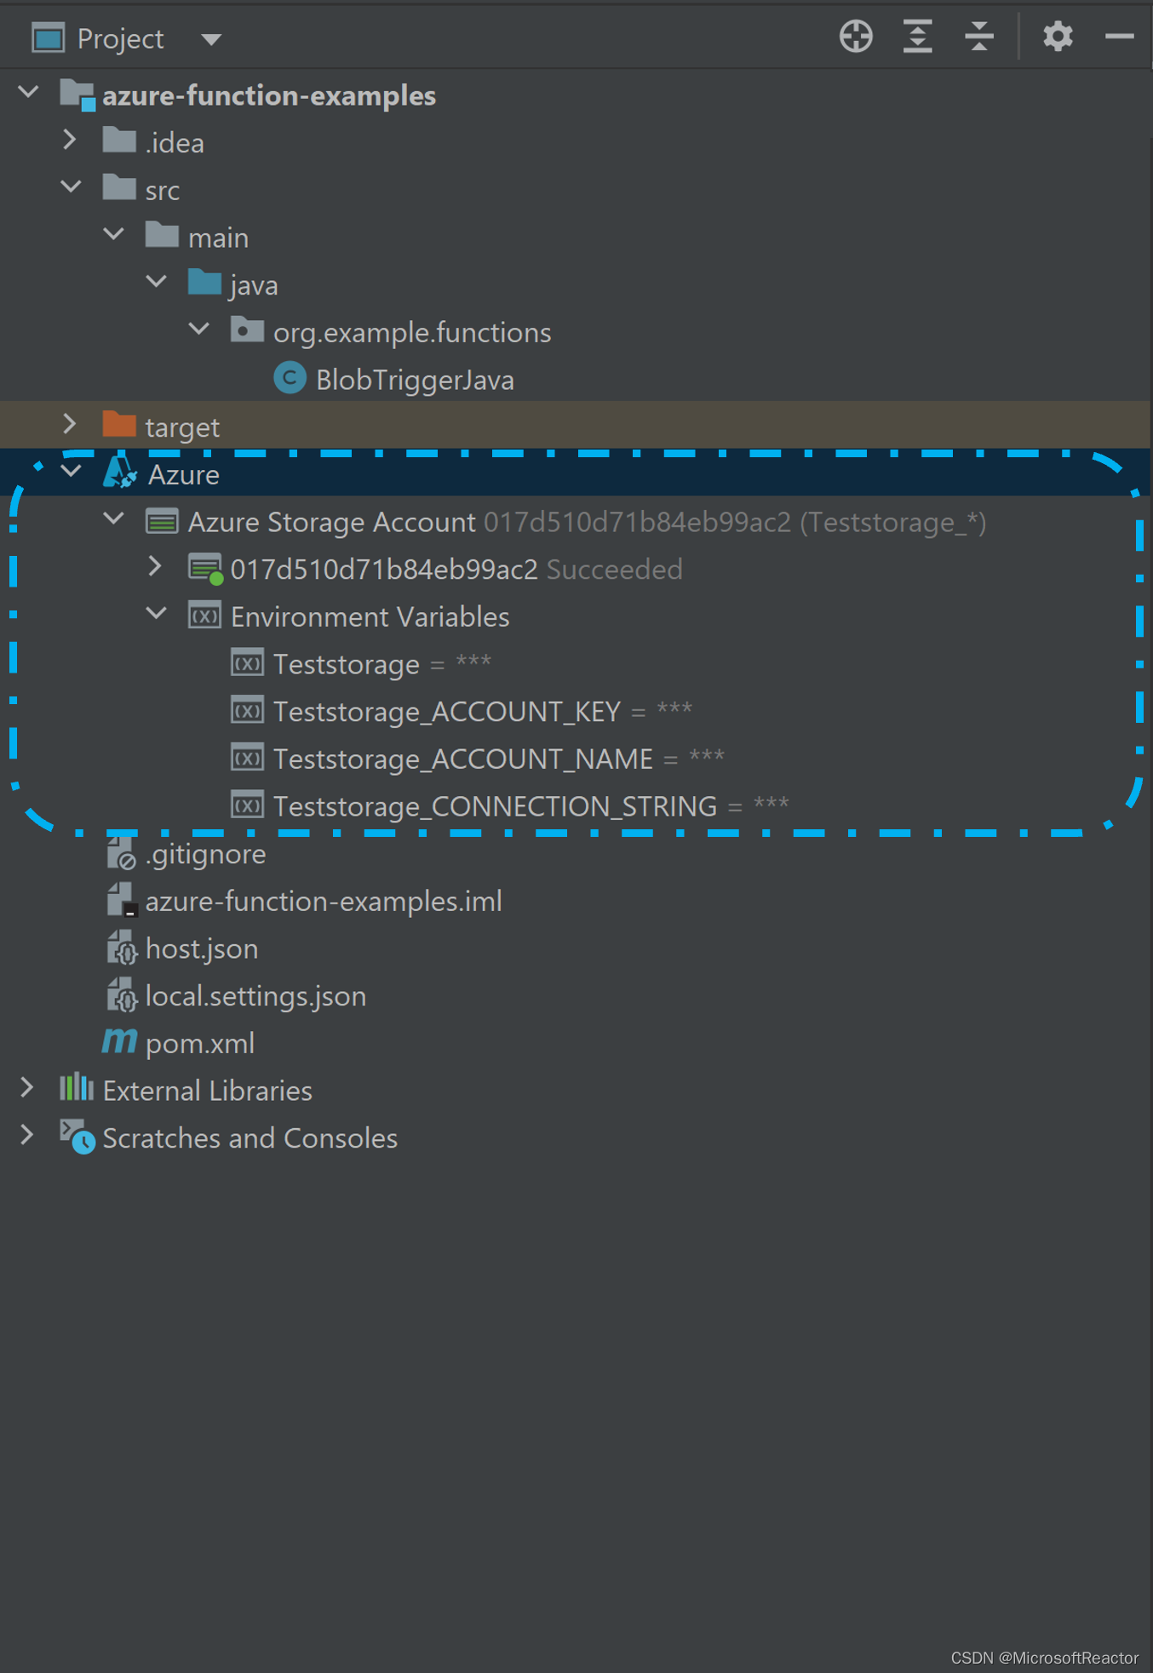Screen dimensions: 1153x1673
Task: Click the Scratches and Consoles icon
Action: 77,1137
